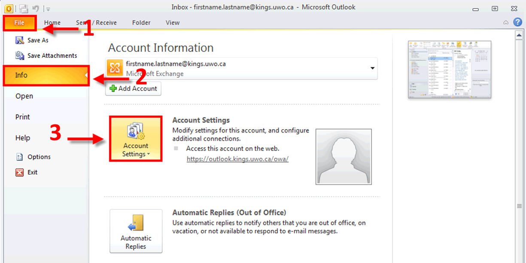This screenshot has height=263, width=526.
Task: Click the Options page icon
Action: point(20,157)
